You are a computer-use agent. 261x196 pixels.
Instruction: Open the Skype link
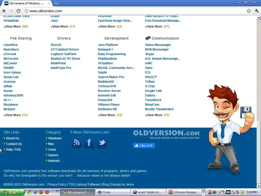(149, 54)
